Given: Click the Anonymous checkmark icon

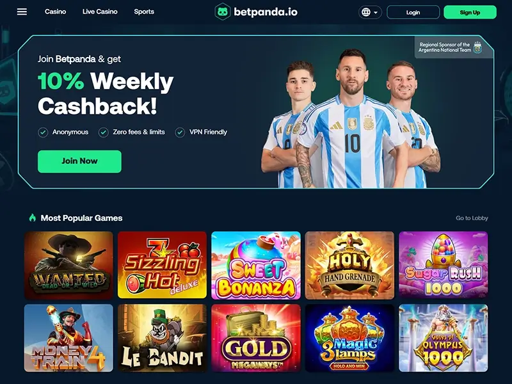Looking at the screenshot, I should [x=43, y=132].
